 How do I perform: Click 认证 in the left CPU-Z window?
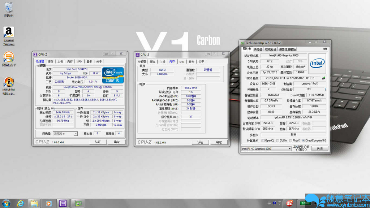[x=98, y=142]
